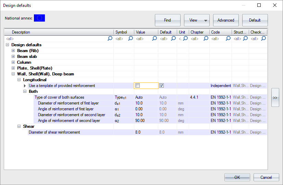Click the magnifier in Chapter filter column
Screen dimensions: 283x185
(206, 39)
